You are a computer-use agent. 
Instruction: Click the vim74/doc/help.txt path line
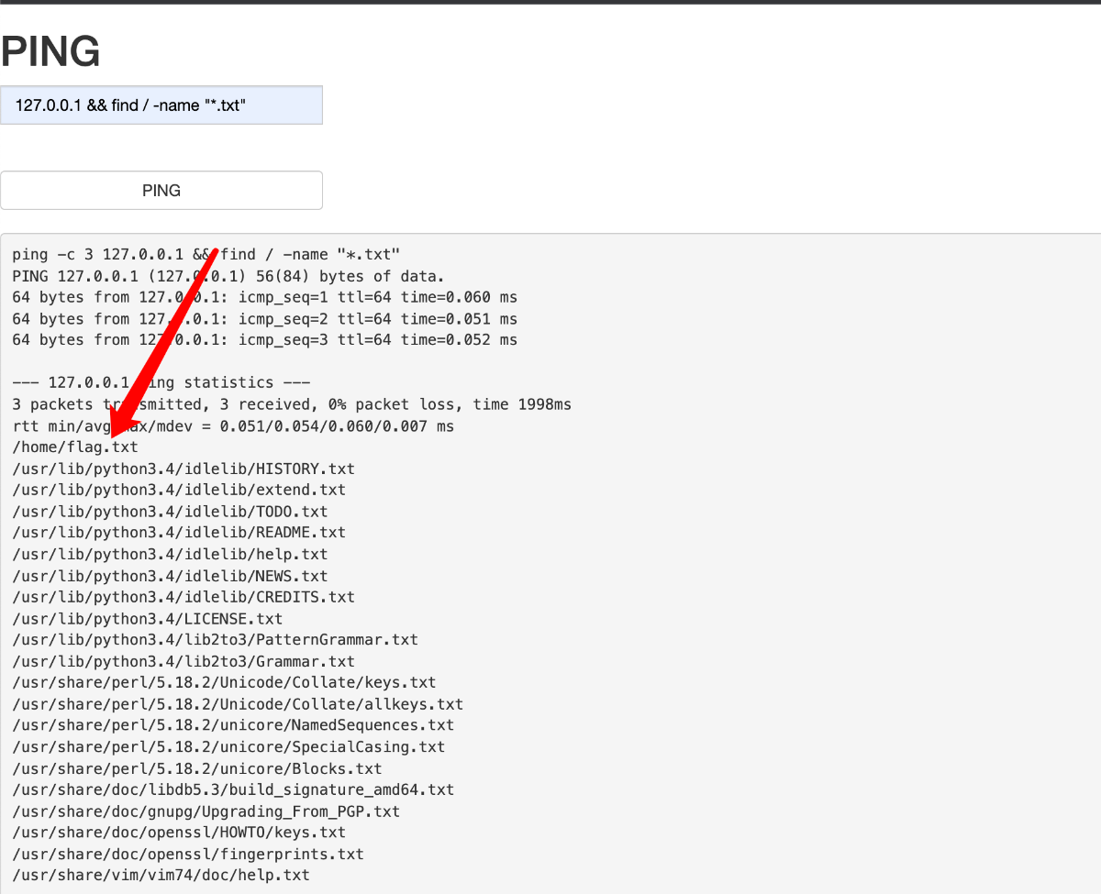(x=161, y=876)
